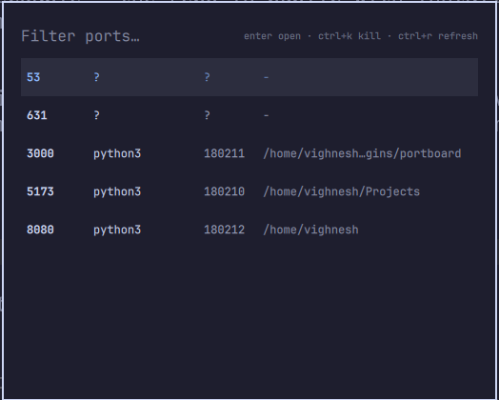Select the port 53 row

[x=249, y=77]
